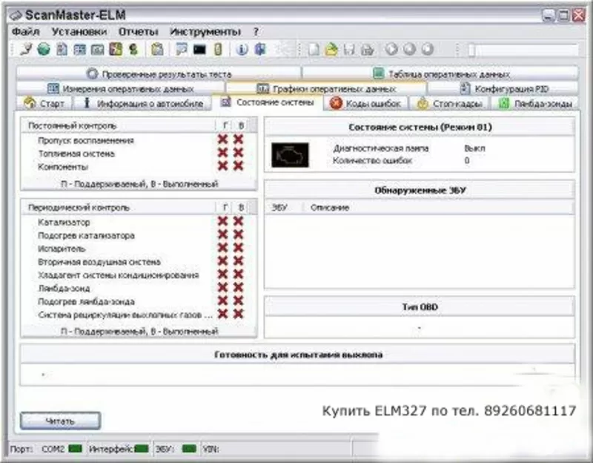Screen dimensions: 593x463
Task: Switch to Графики оперативных данных tab
Action: tap(326, 89)
